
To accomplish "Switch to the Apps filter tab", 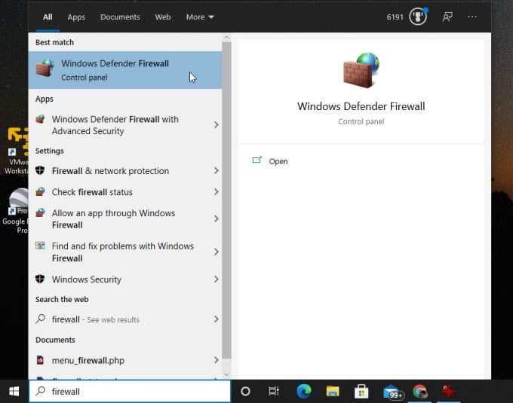I will tap(76, 17).
